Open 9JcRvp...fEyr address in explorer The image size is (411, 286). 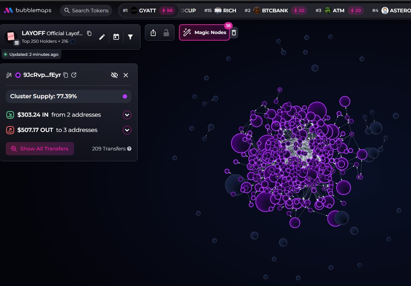tap(74, 75)
